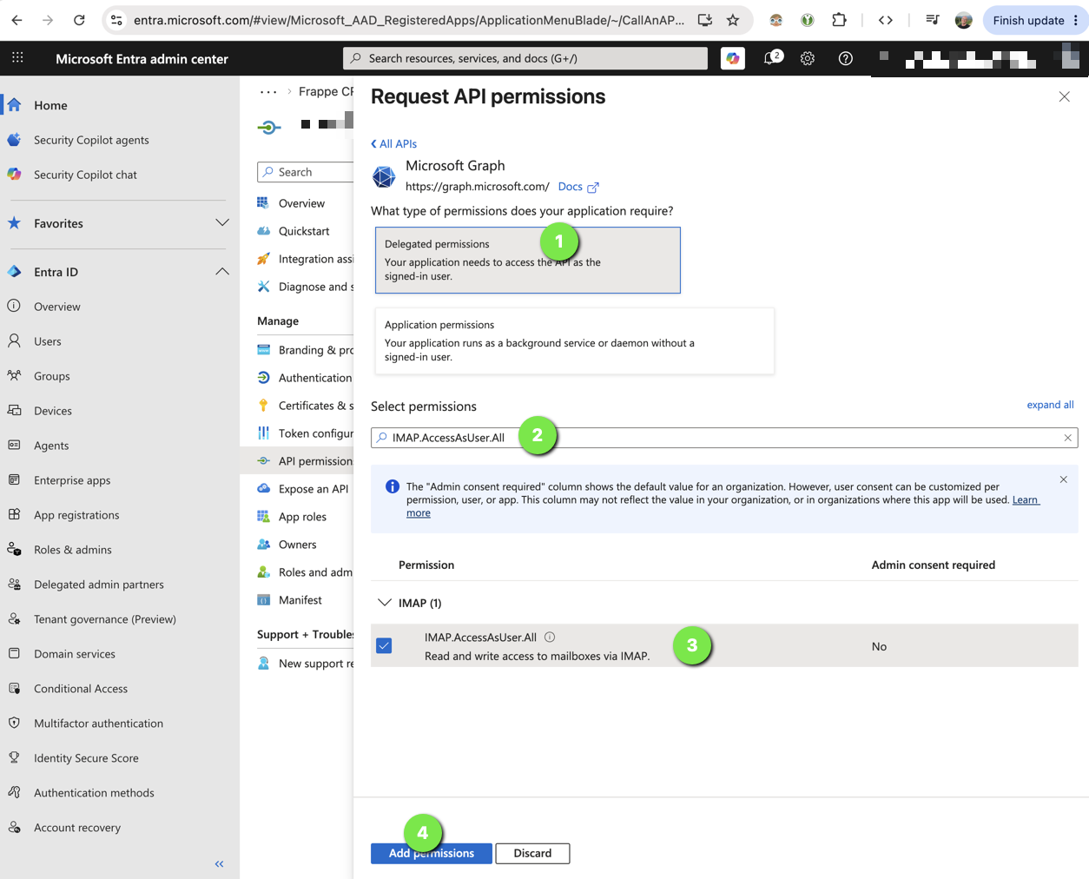Close the Request API permissions panel

point(1064,96)
